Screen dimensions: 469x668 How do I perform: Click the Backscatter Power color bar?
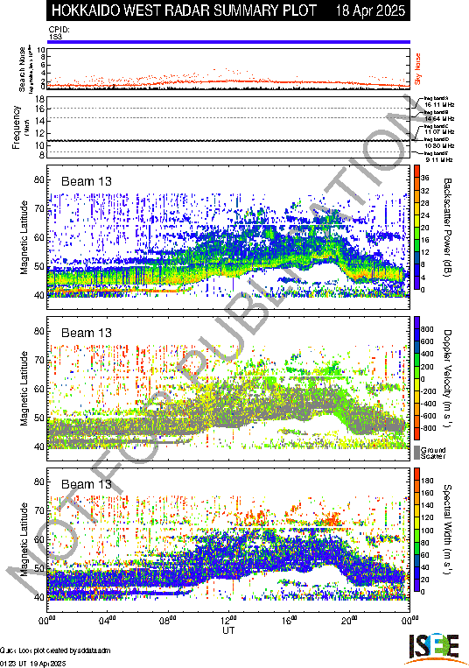click(417, 228)
